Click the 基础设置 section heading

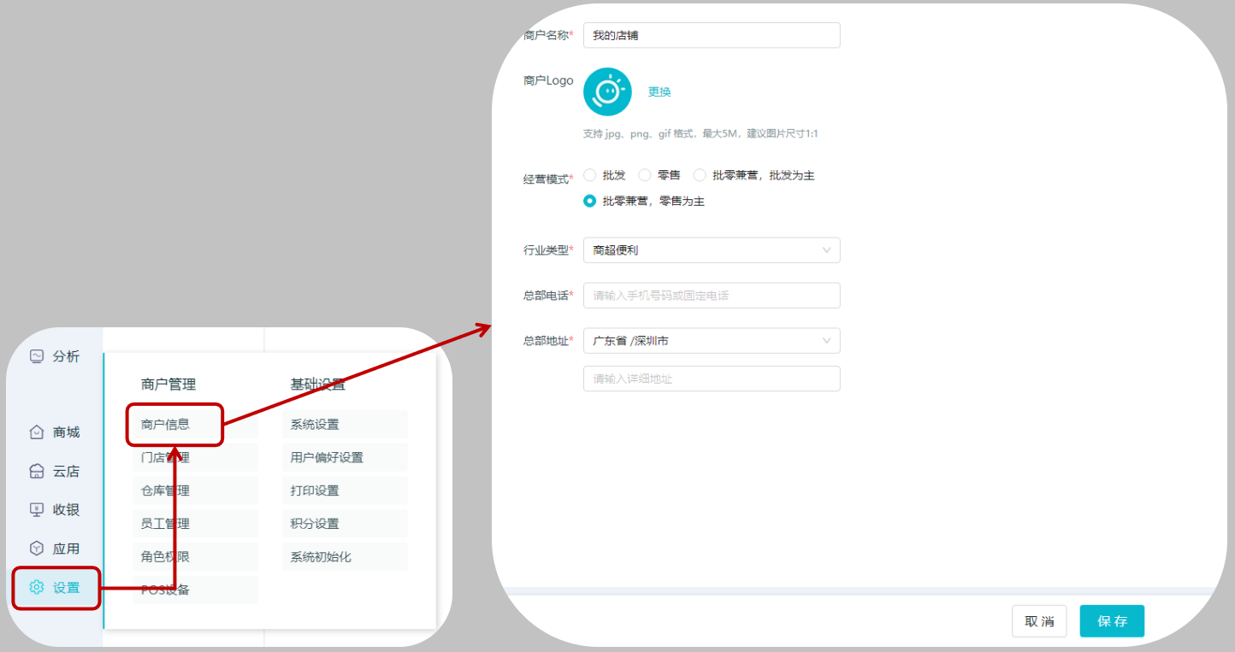[x=317, y=385]
